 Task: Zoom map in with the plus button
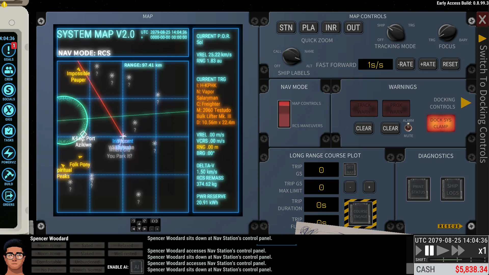[157, 229]
